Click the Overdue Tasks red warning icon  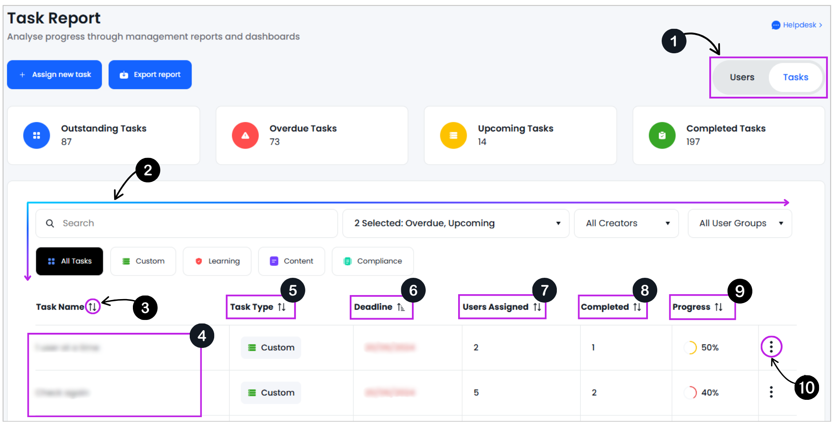pyautogui.click(x=245, y=135)
